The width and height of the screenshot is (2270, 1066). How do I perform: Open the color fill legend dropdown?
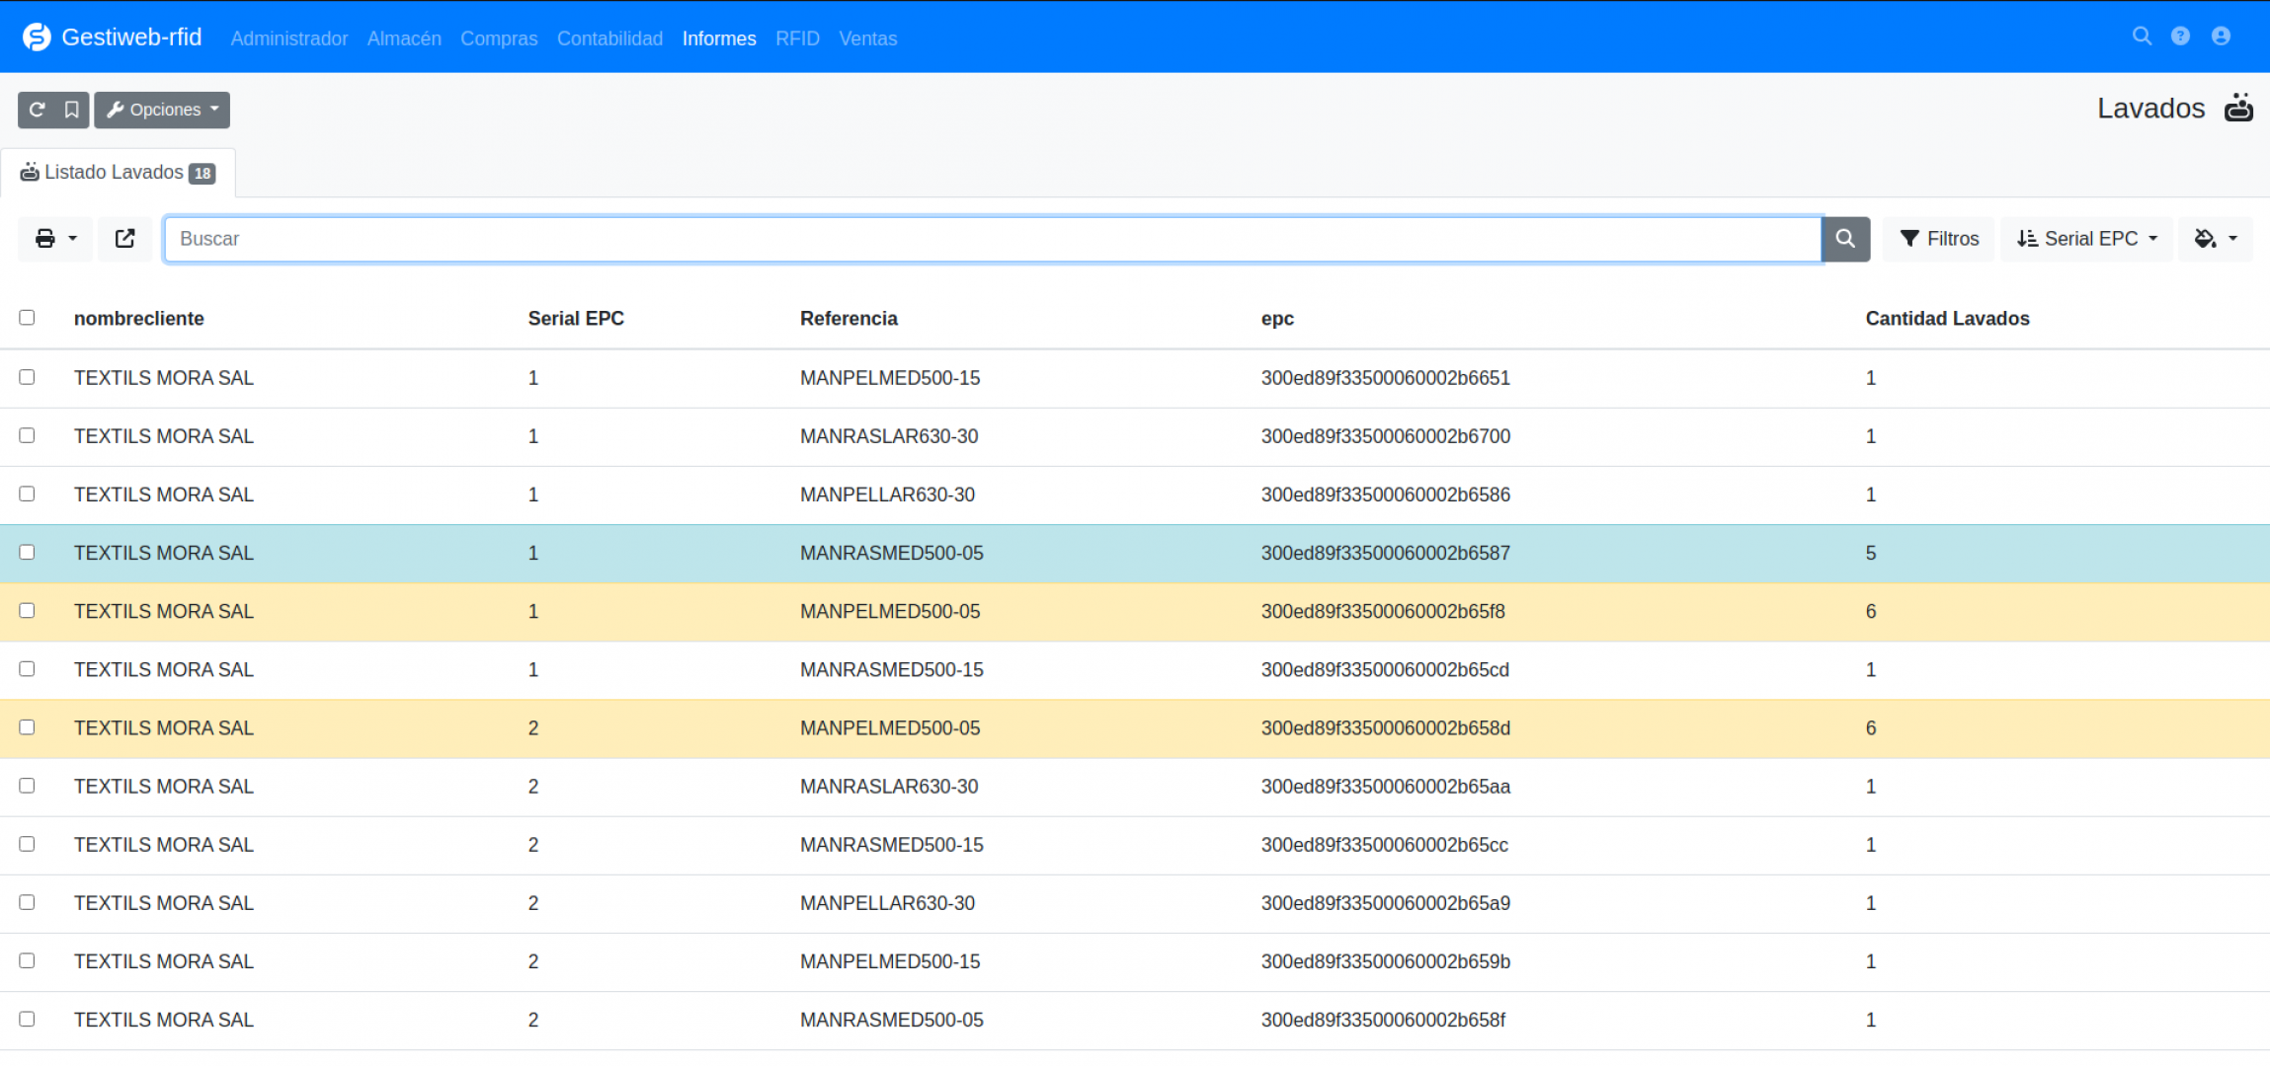(x=2216, y=239)
